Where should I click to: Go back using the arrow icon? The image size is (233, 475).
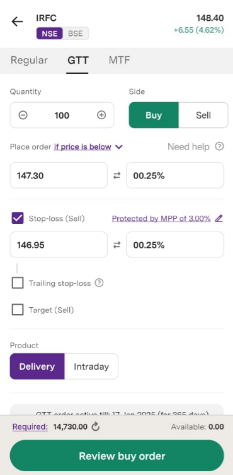coord(17,21)
